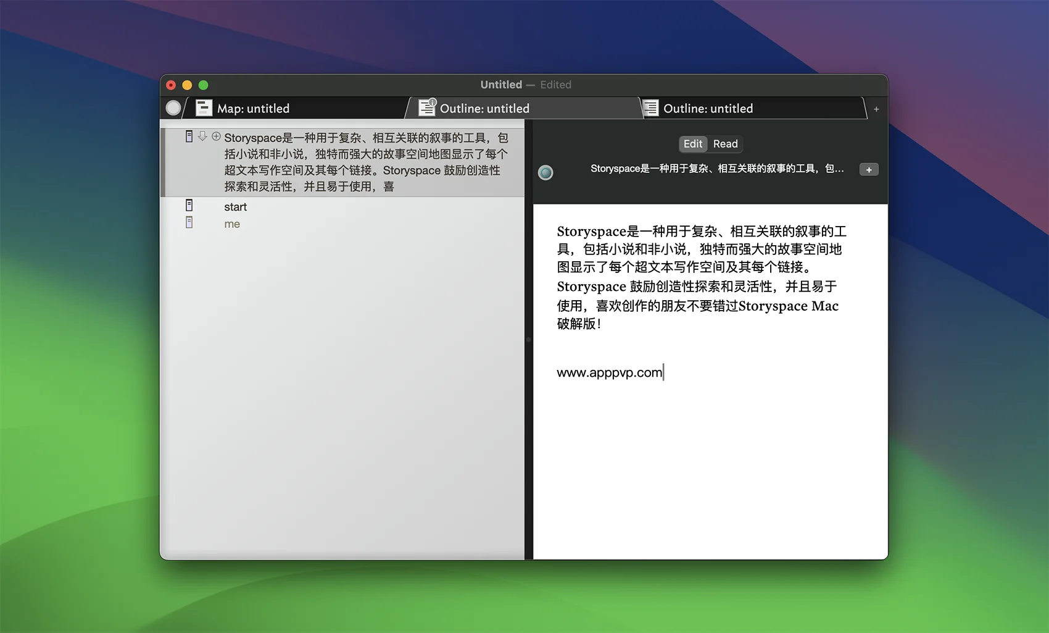Switch to the Map: untitled tab
This screenshot has height=633, width=1049.
coord(296,108)
